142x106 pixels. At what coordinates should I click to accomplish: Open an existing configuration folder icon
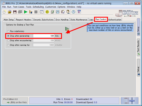(10, 12)
